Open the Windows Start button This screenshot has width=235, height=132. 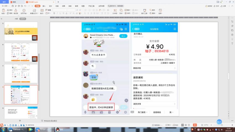(x=3, y=130)
